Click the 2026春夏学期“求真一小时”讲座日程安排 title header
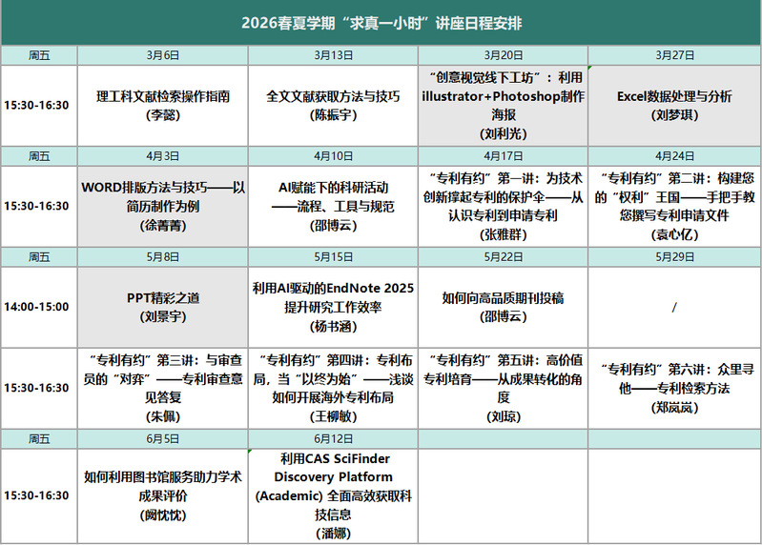The height and width of the screenshot is (545, 762). tap(381, 22)
